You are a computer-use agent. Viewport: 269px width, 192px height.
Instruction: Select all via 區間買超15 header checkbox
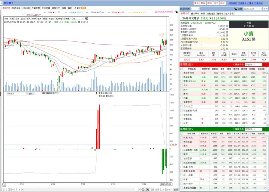(181, 69)
